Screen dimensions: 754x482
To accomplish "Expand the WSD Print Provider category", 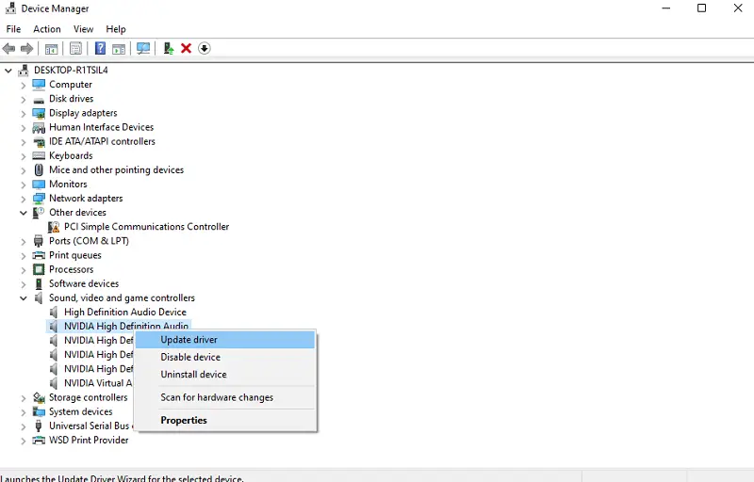I will click(23, 441).
